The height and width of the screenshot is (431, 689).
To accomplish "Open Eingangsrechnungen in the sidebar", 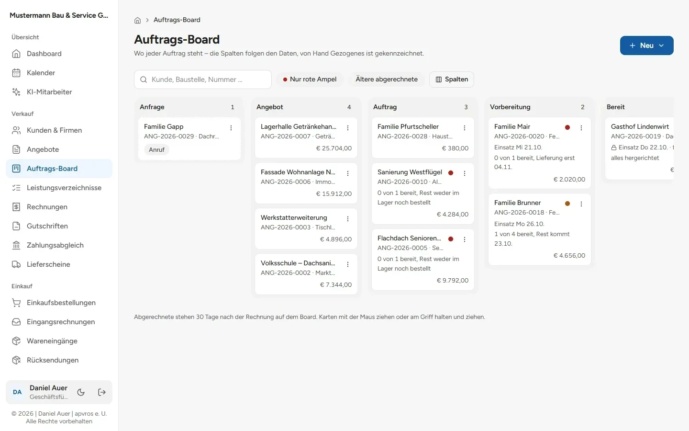I will pos(59,322).
